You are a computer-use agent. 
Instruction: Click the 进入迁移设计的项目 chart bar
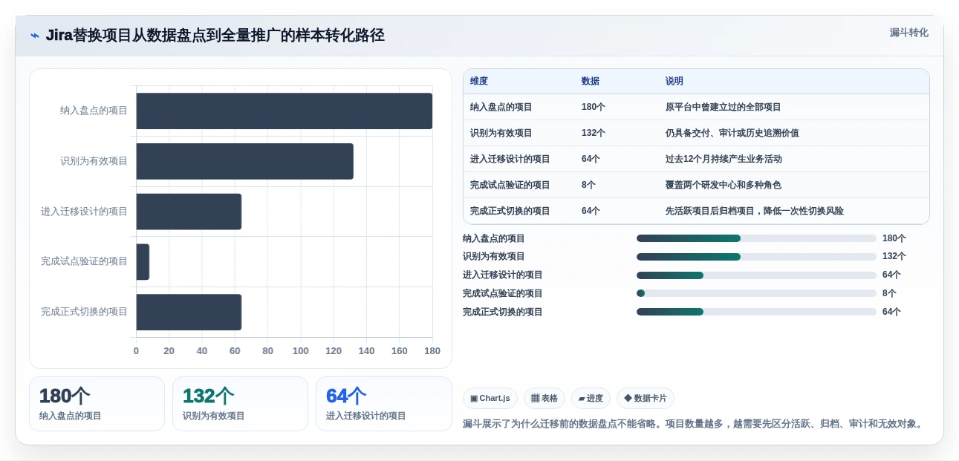point(189,212)
